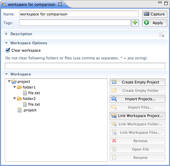Expand the Description section
The height and width of the screenshot is (166, 170).
[6, 34]
